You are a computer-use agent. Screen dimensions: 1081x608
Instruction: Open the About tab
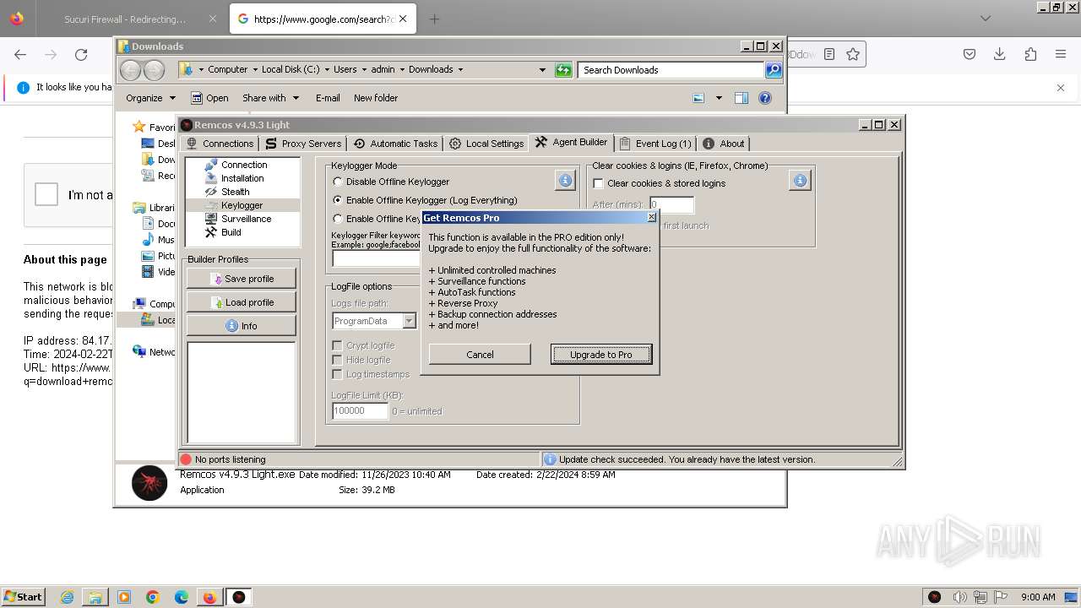(724, 144)
